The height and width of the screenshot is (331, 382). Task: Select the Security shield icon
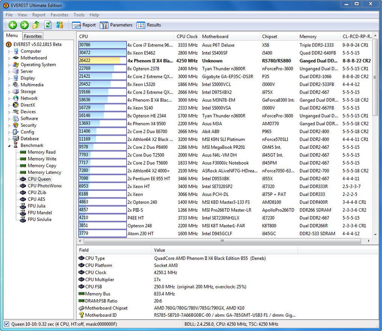pyautogui.click(x=16, y=125)
